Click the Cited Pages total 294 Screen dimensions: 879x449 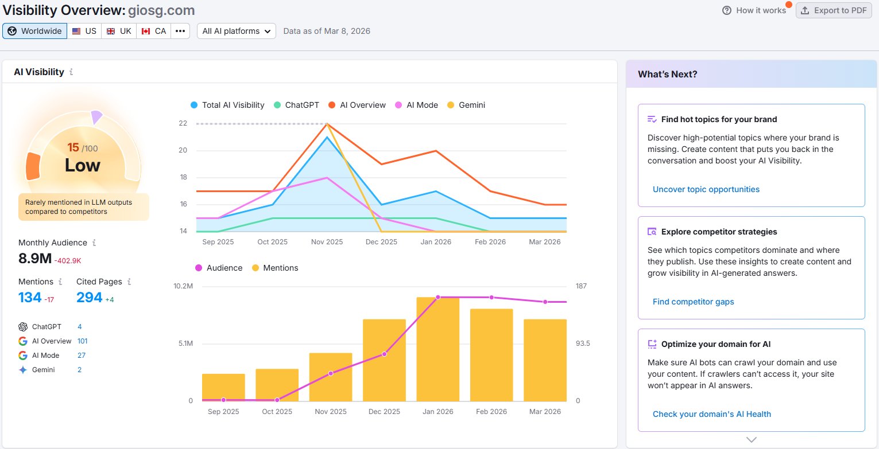90,297
